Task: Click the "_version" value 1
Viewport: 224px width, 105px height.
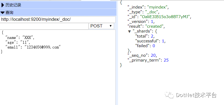Action: click(x=152, y=22)
